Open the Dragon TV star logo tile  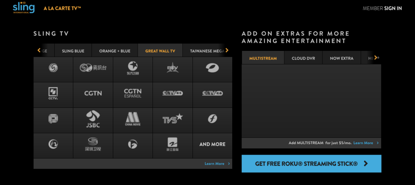[133, 68]
